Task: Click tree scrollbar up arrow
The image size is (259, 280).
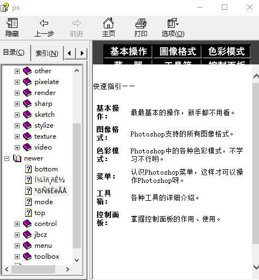Action: (76, 70)
